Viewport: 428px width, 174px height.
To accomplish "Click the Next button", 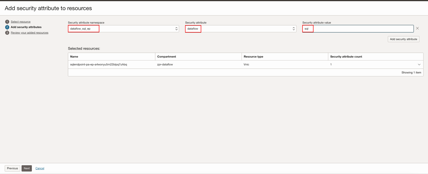I will (27, 168).
